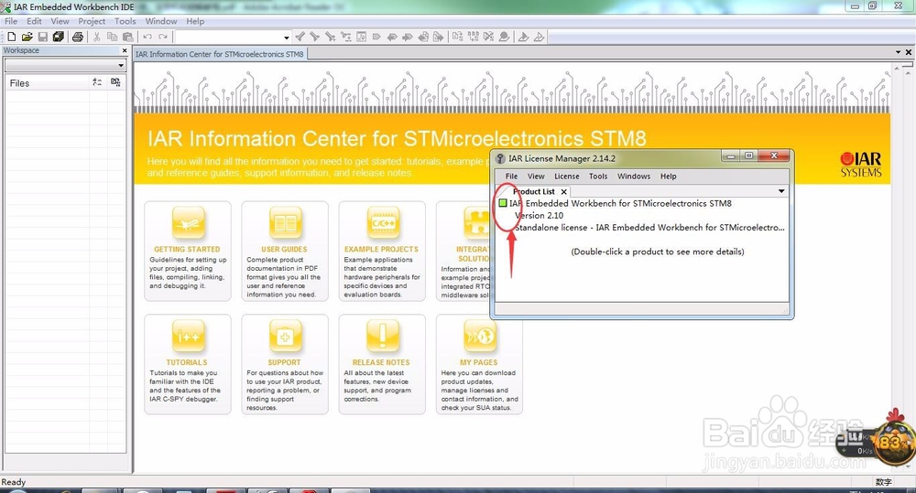Open Edit menu in main IDE
The height and width of the screenshot is (493, 916).
34,21
